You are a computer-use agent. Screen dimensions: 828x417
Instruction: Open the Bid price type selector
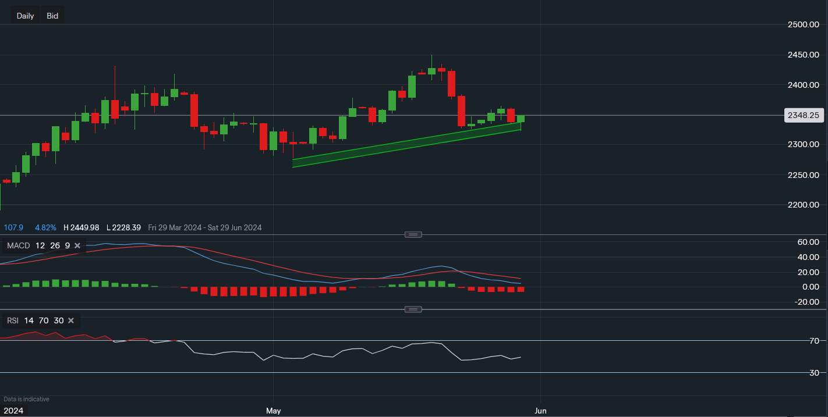tap(52, 15)
